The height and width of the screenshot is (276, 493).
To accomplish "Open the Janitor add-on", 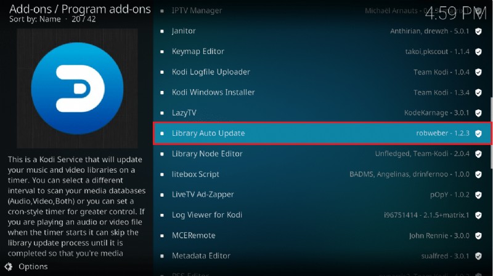I will 322,31.
